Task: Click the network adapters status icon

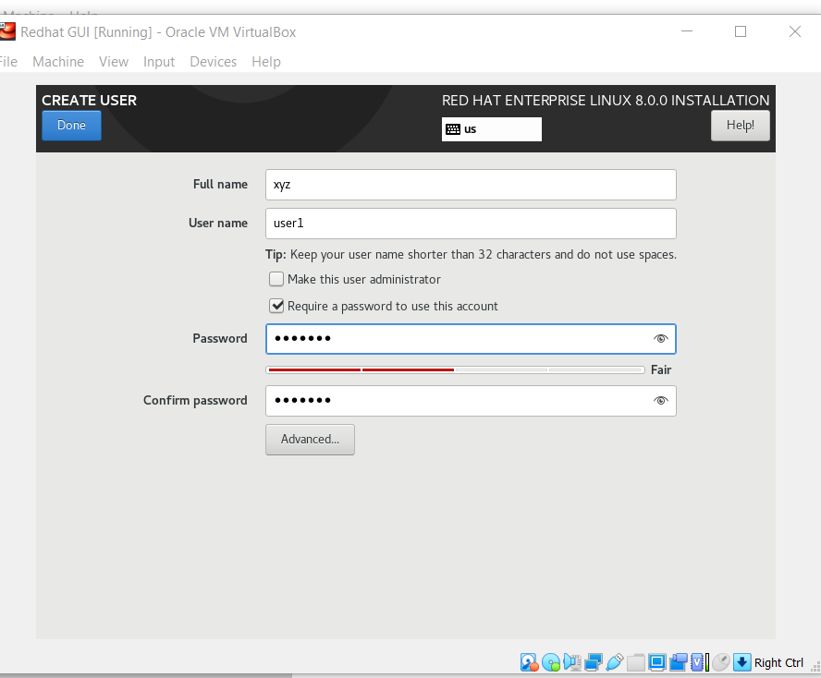Action: click(594, 662)
